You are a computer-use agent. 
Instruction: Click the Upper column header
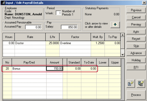pyautogui.click(x=115, y=63)
